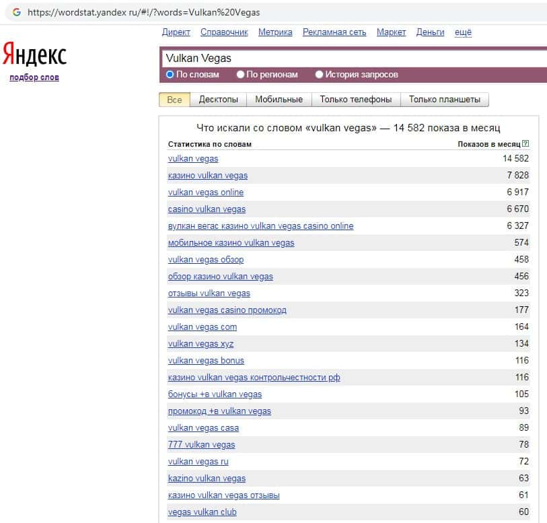Switch to the Мобильные tab
This screenshot has height=523, width=547.
click(279, 100)
